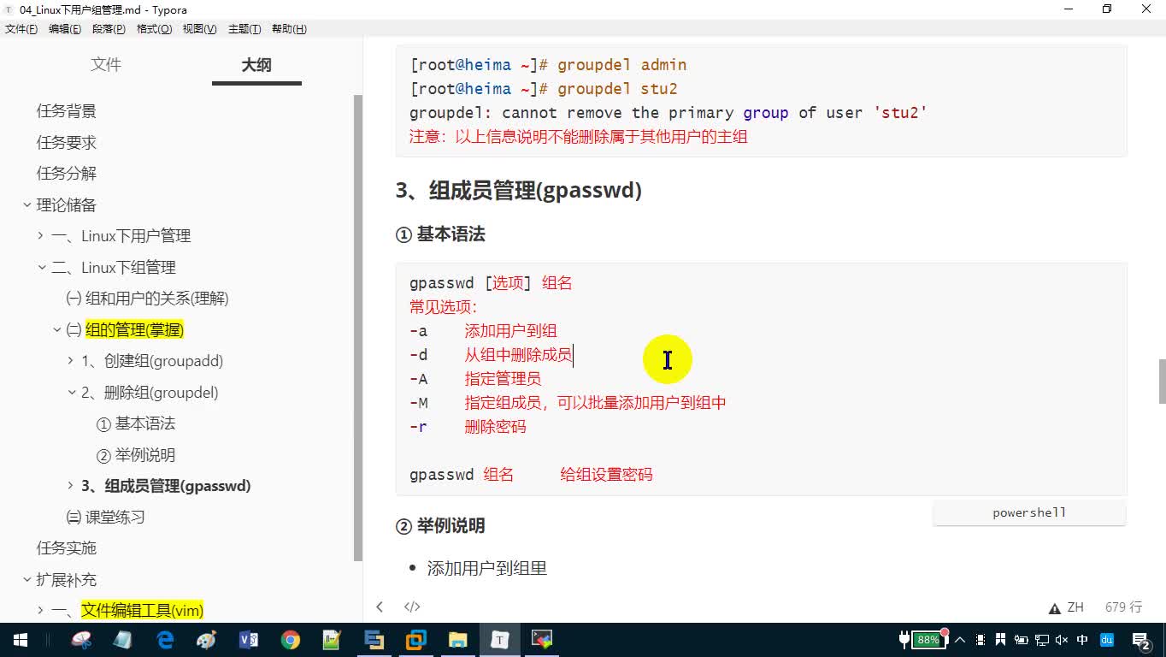
Task: Click the document vertical scrollbar thumb
Action: (x=1162, y=382)
